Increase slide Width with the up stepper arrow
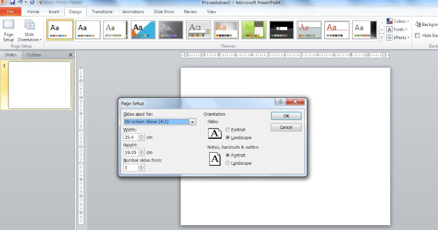The image size is (438, 230). click(x=141, y=135)
